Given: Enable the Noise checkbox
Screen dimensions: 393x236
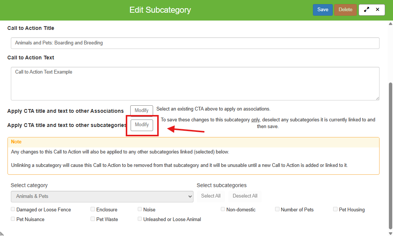Looking at the screenshot, I should click(140, 209).
